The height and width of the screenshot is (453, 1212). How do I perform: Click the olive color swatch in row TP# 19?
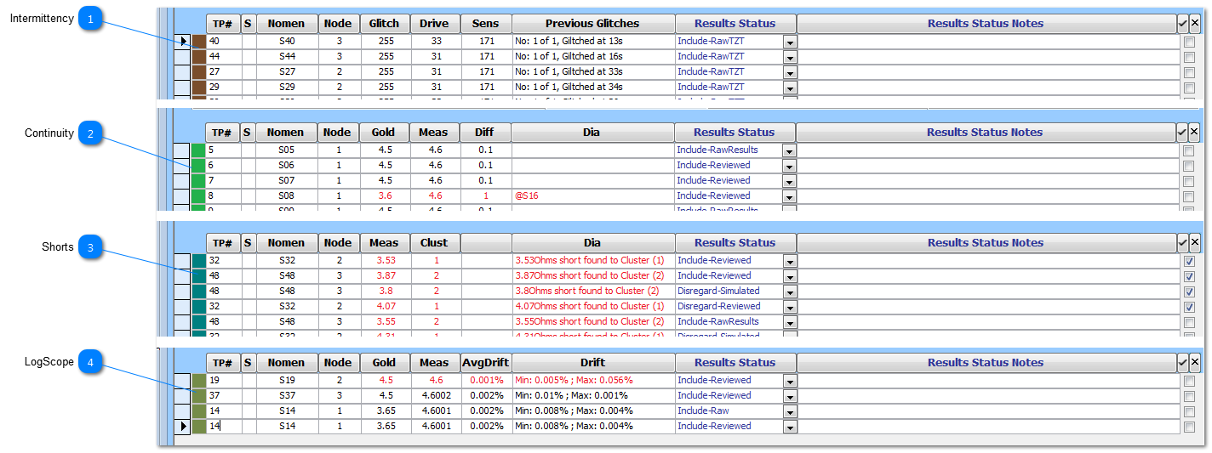click(x=199, y=380)
